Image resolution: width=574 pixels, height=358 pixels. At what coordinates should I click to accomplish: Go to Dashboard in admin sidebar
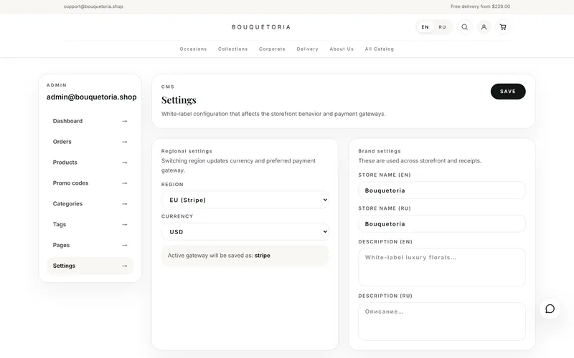coord(90,121)
